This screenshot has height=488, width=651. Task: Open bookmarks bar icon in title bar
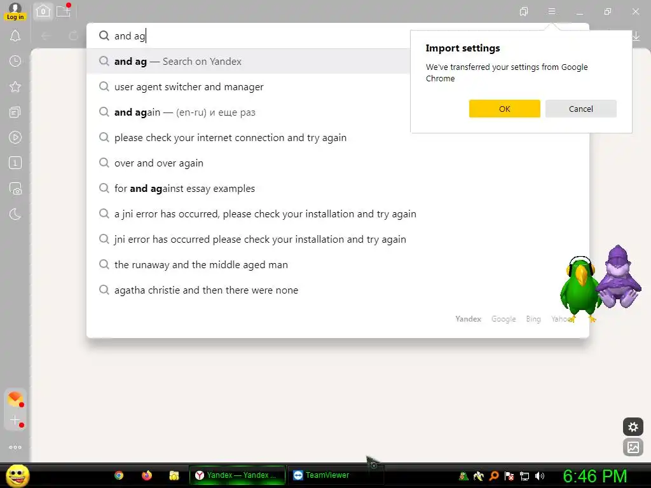pos(524,11)
